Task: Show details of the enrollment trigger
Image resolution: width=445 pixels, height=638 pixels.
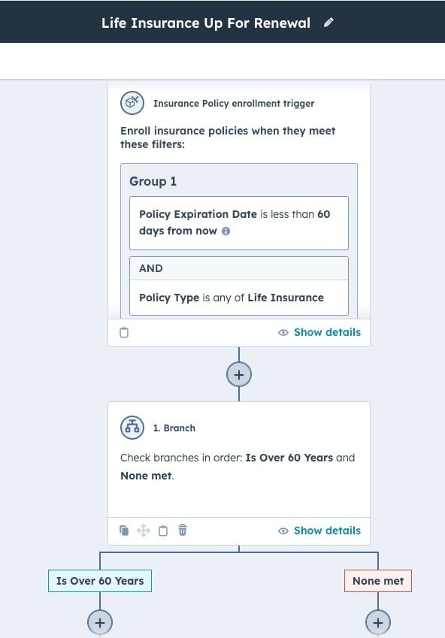Action: (x=319, y=332)
